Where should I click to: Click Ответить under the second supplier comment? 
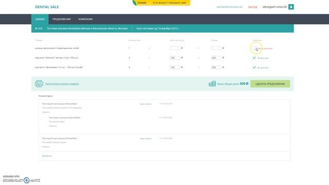click(46, 146)
